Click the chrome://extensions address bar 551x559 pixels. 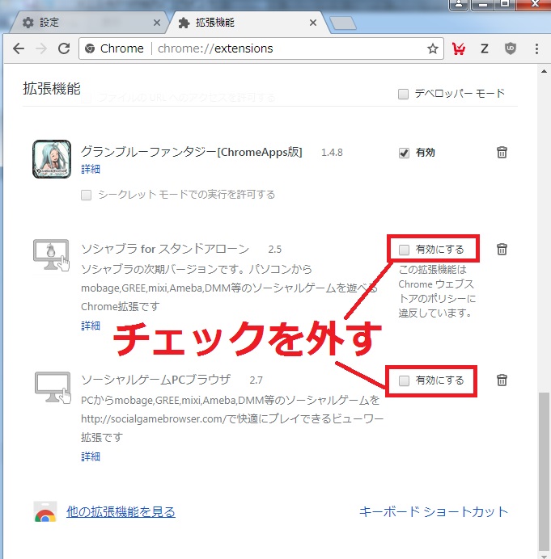[x=259, y=48]
